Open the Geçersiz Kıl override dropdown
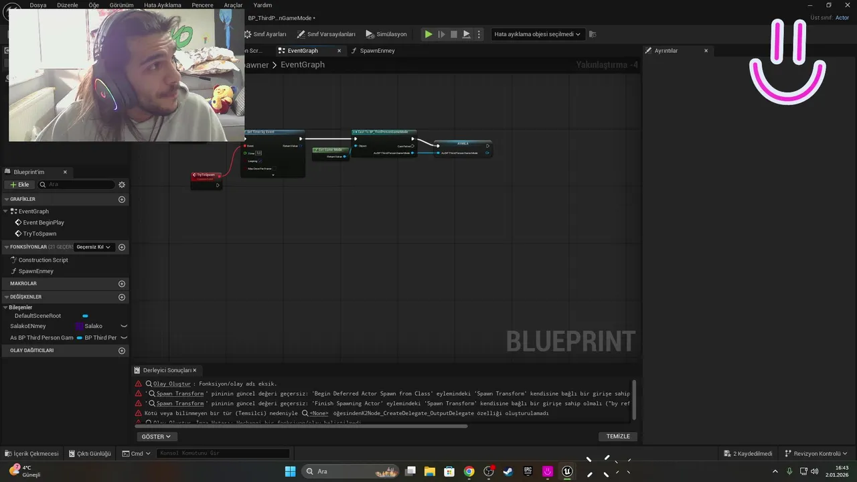The image size is (857, 482). [94, 247]
